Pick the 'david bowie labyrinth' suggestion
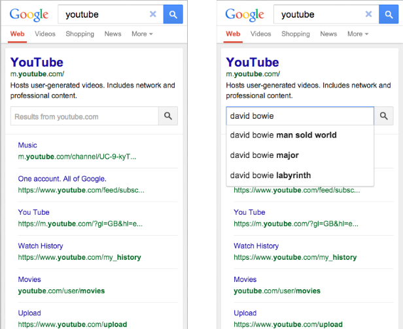 click(270, 175)
